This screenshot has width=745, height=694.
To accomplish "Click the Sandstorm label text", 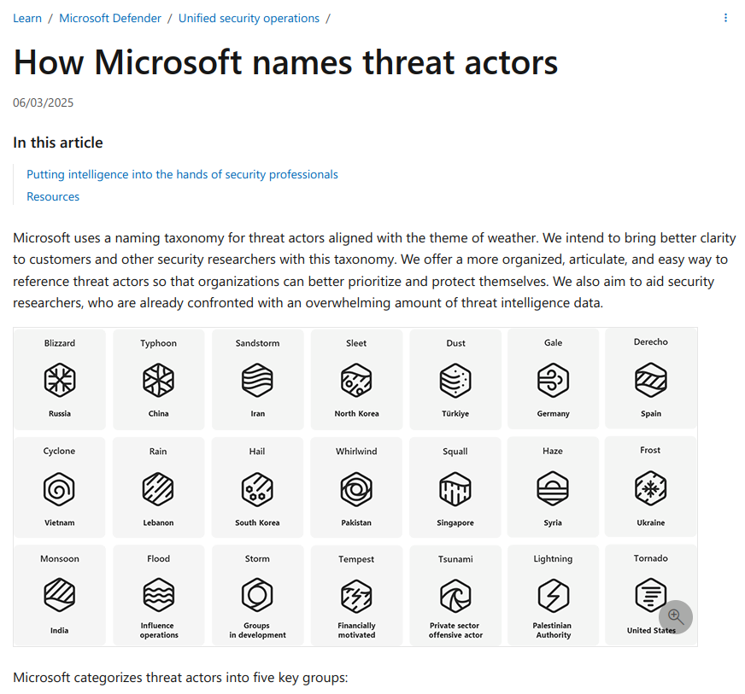I will [257, 342].
